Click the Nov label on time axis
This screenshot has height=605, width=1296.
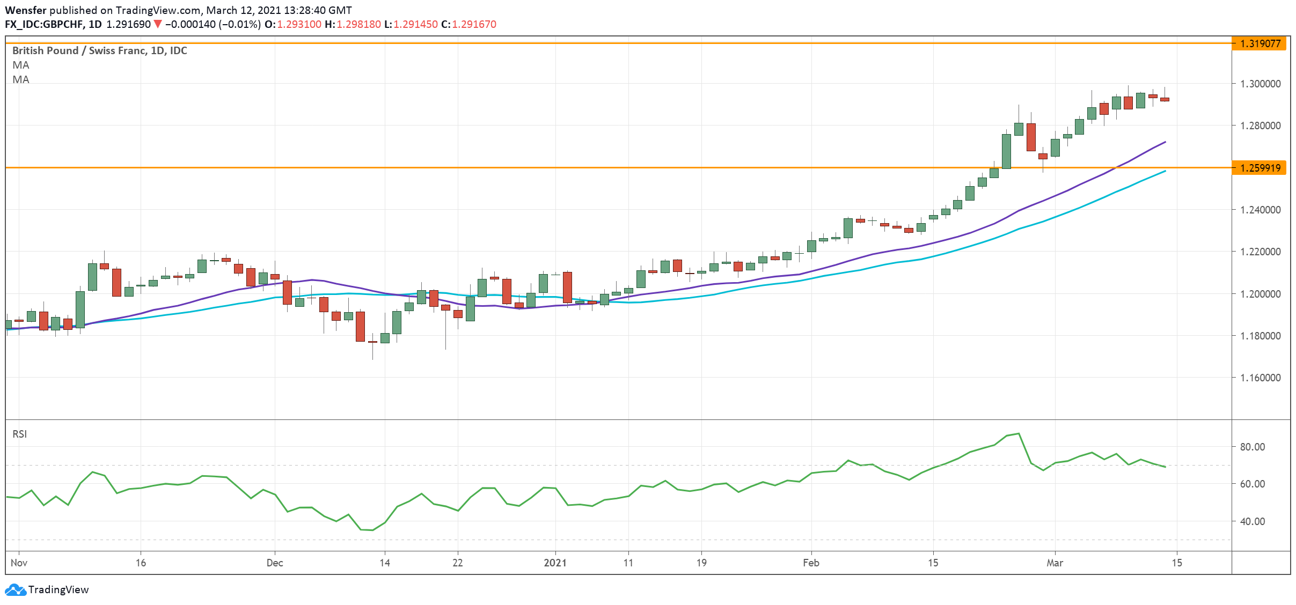click(x=20, y=563)
